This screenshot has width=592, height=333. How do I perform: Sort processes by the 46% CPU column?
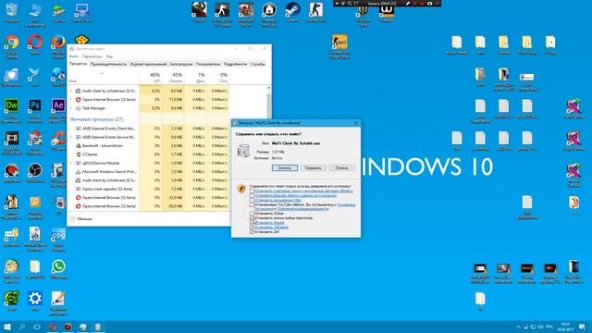[150, 77]
